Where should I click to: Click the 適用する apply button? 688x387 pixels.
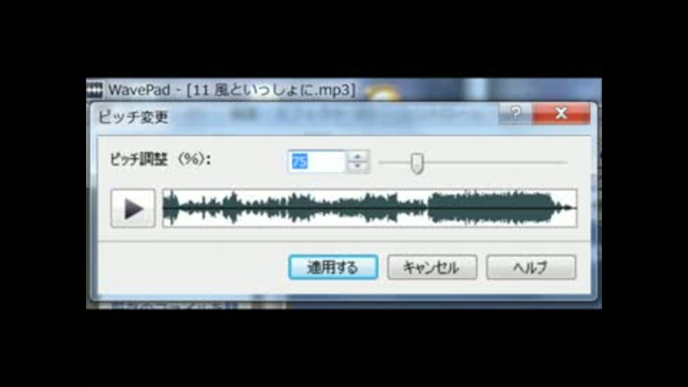[333, 267]
